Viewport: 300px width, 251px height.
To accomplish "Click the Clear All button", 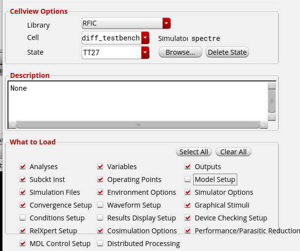I will (233, 152).
